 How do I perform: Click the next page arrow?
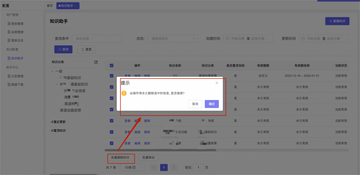coord(174,167)
